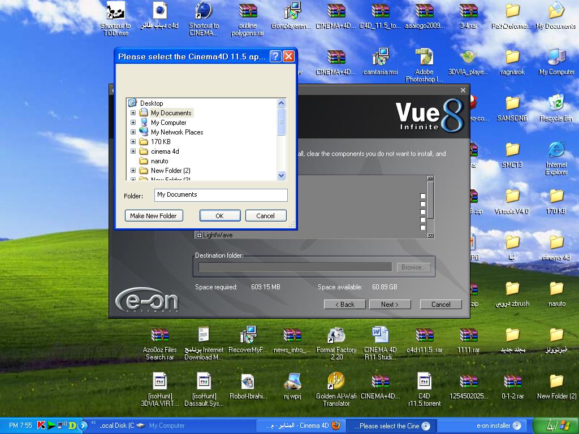
Task: Open the Shortcut to TOD.exe desktop icon
Action: click(115, 19)
